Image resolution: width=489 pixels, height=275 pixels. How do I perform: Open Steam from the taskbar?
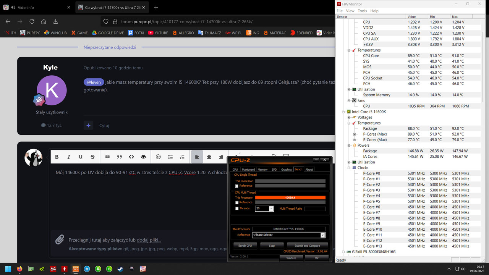tap(120, 269)
